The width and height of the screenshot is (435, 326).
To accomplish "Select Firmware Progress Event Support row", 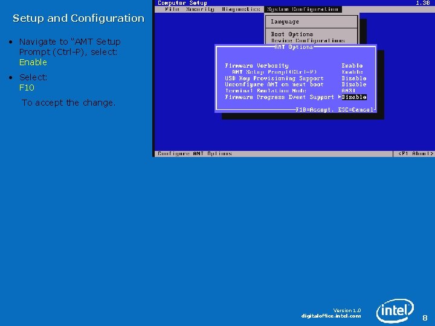I will click(295, 97).
